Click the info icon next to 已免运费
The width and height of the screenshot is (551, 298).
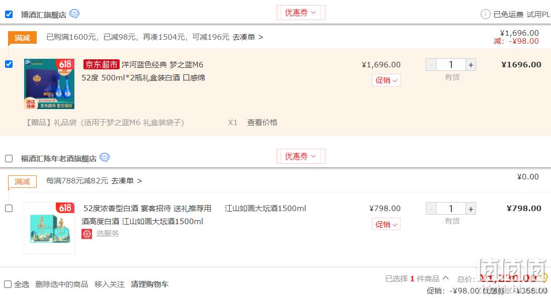coord(485,14)
